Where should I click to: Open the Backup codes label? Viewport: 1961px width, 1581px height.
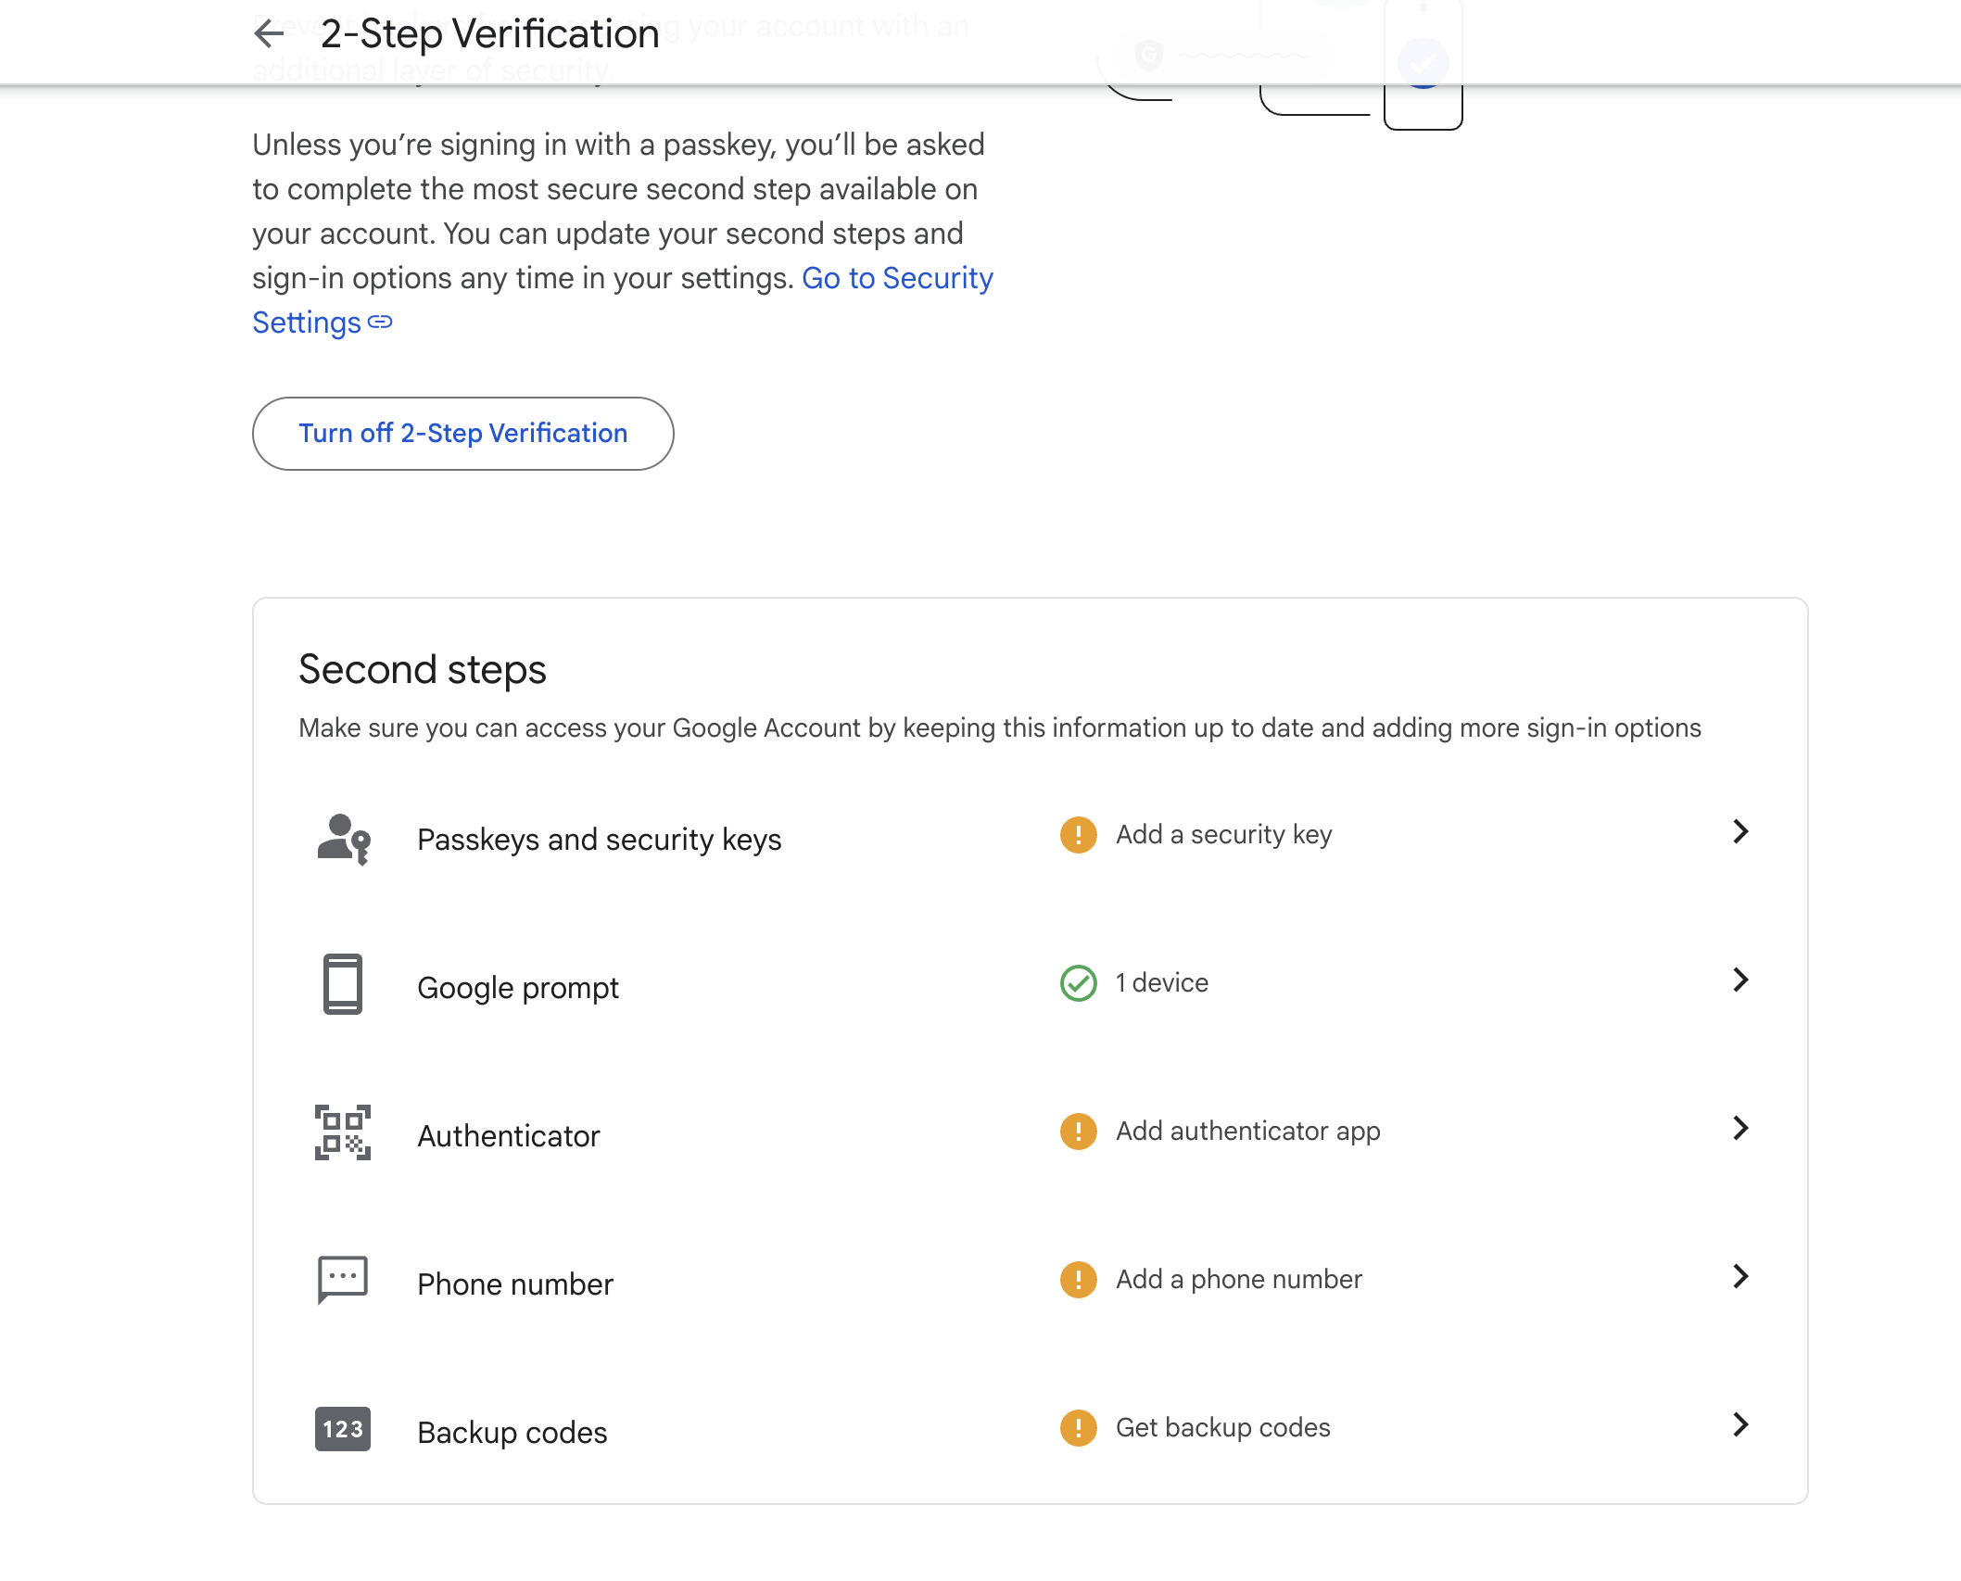[x=512, y=1433]
